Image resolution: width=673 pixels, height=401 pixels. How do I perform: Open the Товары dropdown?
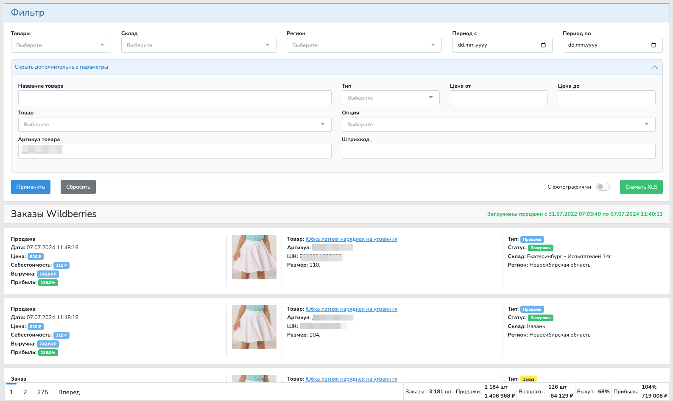click(61, 45)
